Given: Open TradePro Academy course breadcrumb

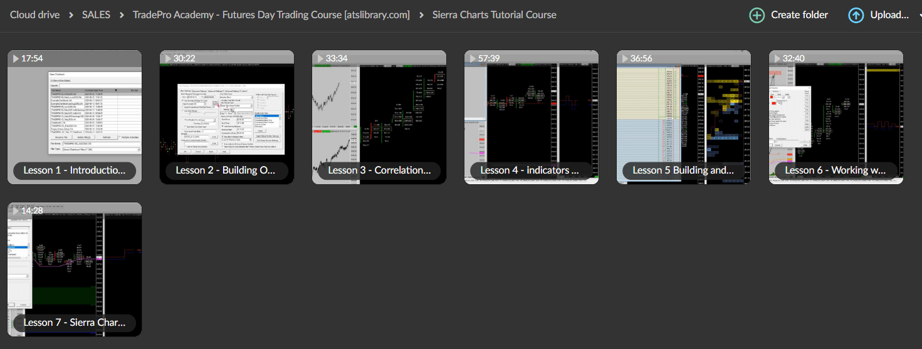Looking at the screenshot, I should pyautogui.click(x=271, y=14).
